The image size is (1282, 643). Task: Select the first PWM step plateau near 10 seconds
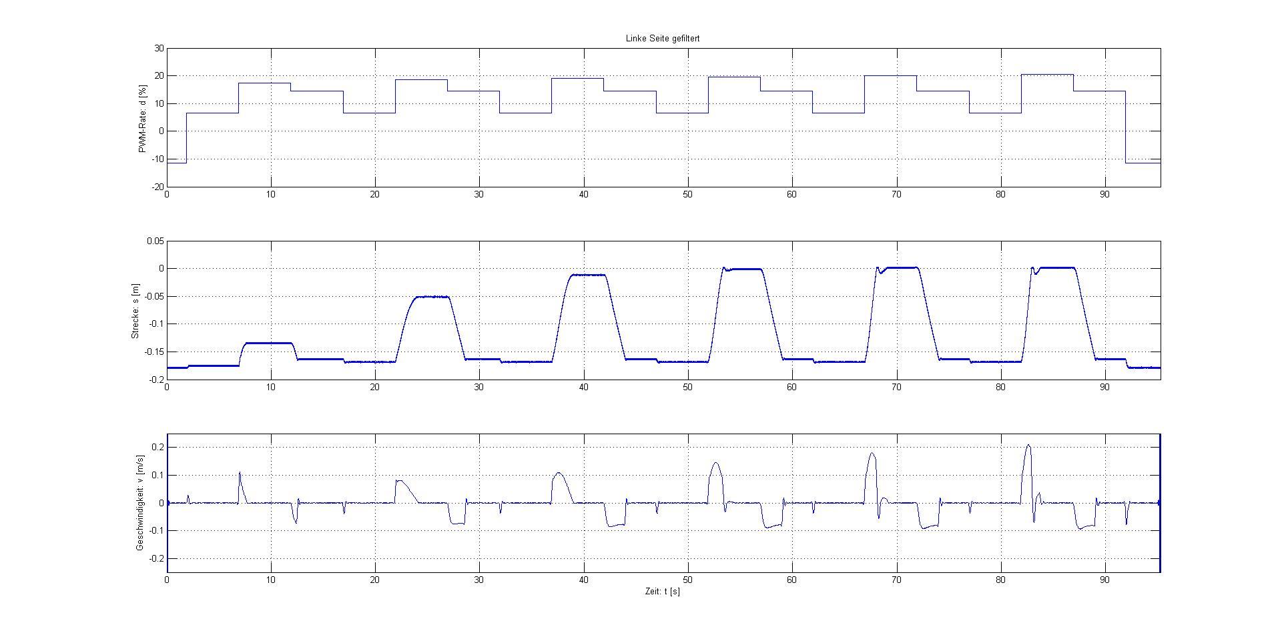(x=264, y=83)
